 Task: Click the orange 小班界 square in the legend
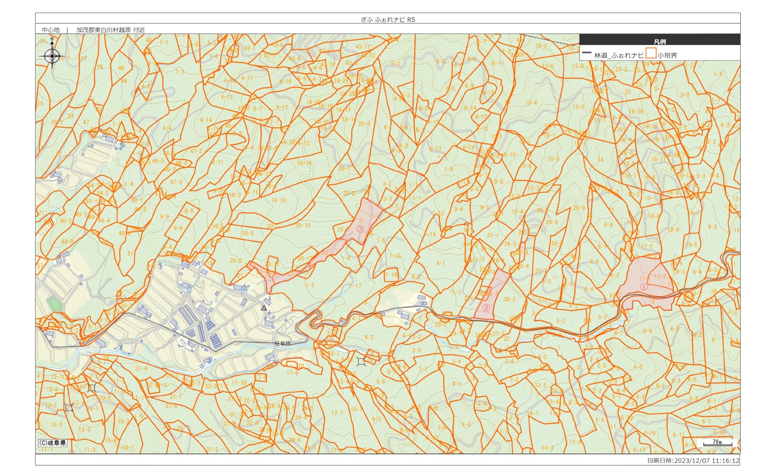coord(651,53)
